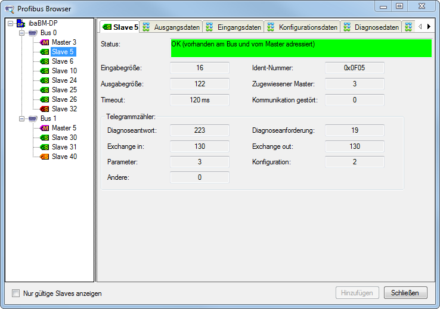Click the Ident-Nummer field 0x0F05
Viewport: 440px width, 309px height.
pos(354,68)
